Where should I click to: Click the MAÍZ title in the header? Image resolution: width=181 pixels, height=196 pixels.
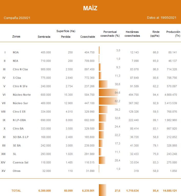90,8
